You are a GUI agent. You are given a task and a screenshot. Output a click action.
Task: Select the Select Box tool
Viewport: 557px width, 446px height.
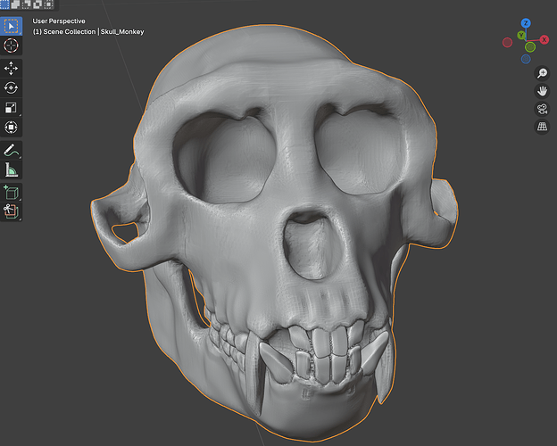(11, 26)
